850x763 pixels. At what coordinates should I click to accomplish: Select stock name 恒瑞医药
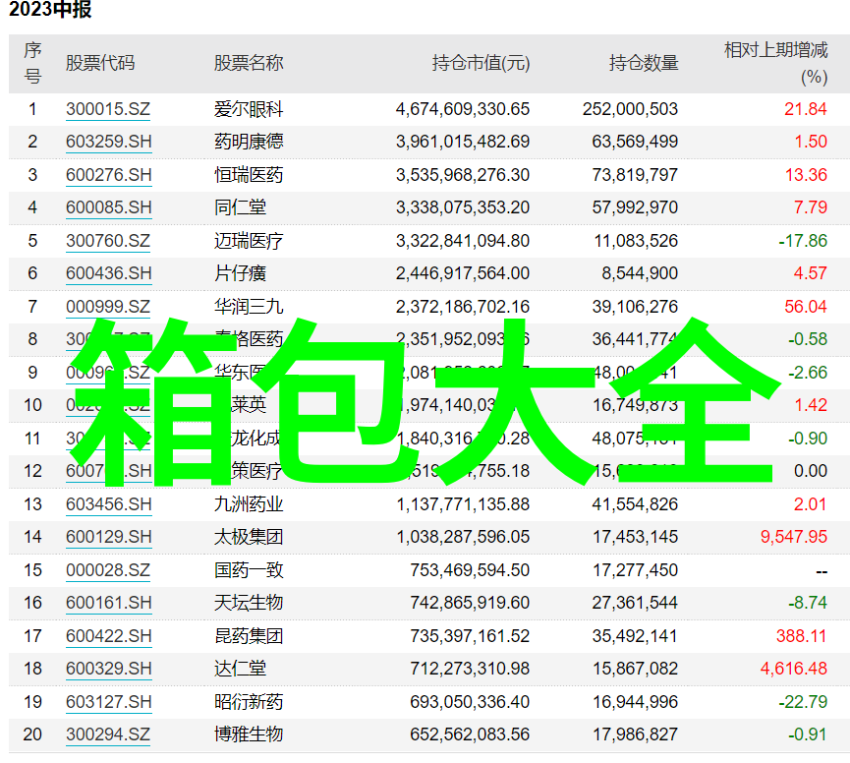(249, 175)
